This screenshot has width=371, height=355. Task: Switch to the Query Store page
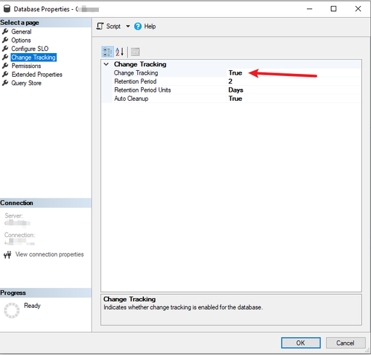point(26,83)
